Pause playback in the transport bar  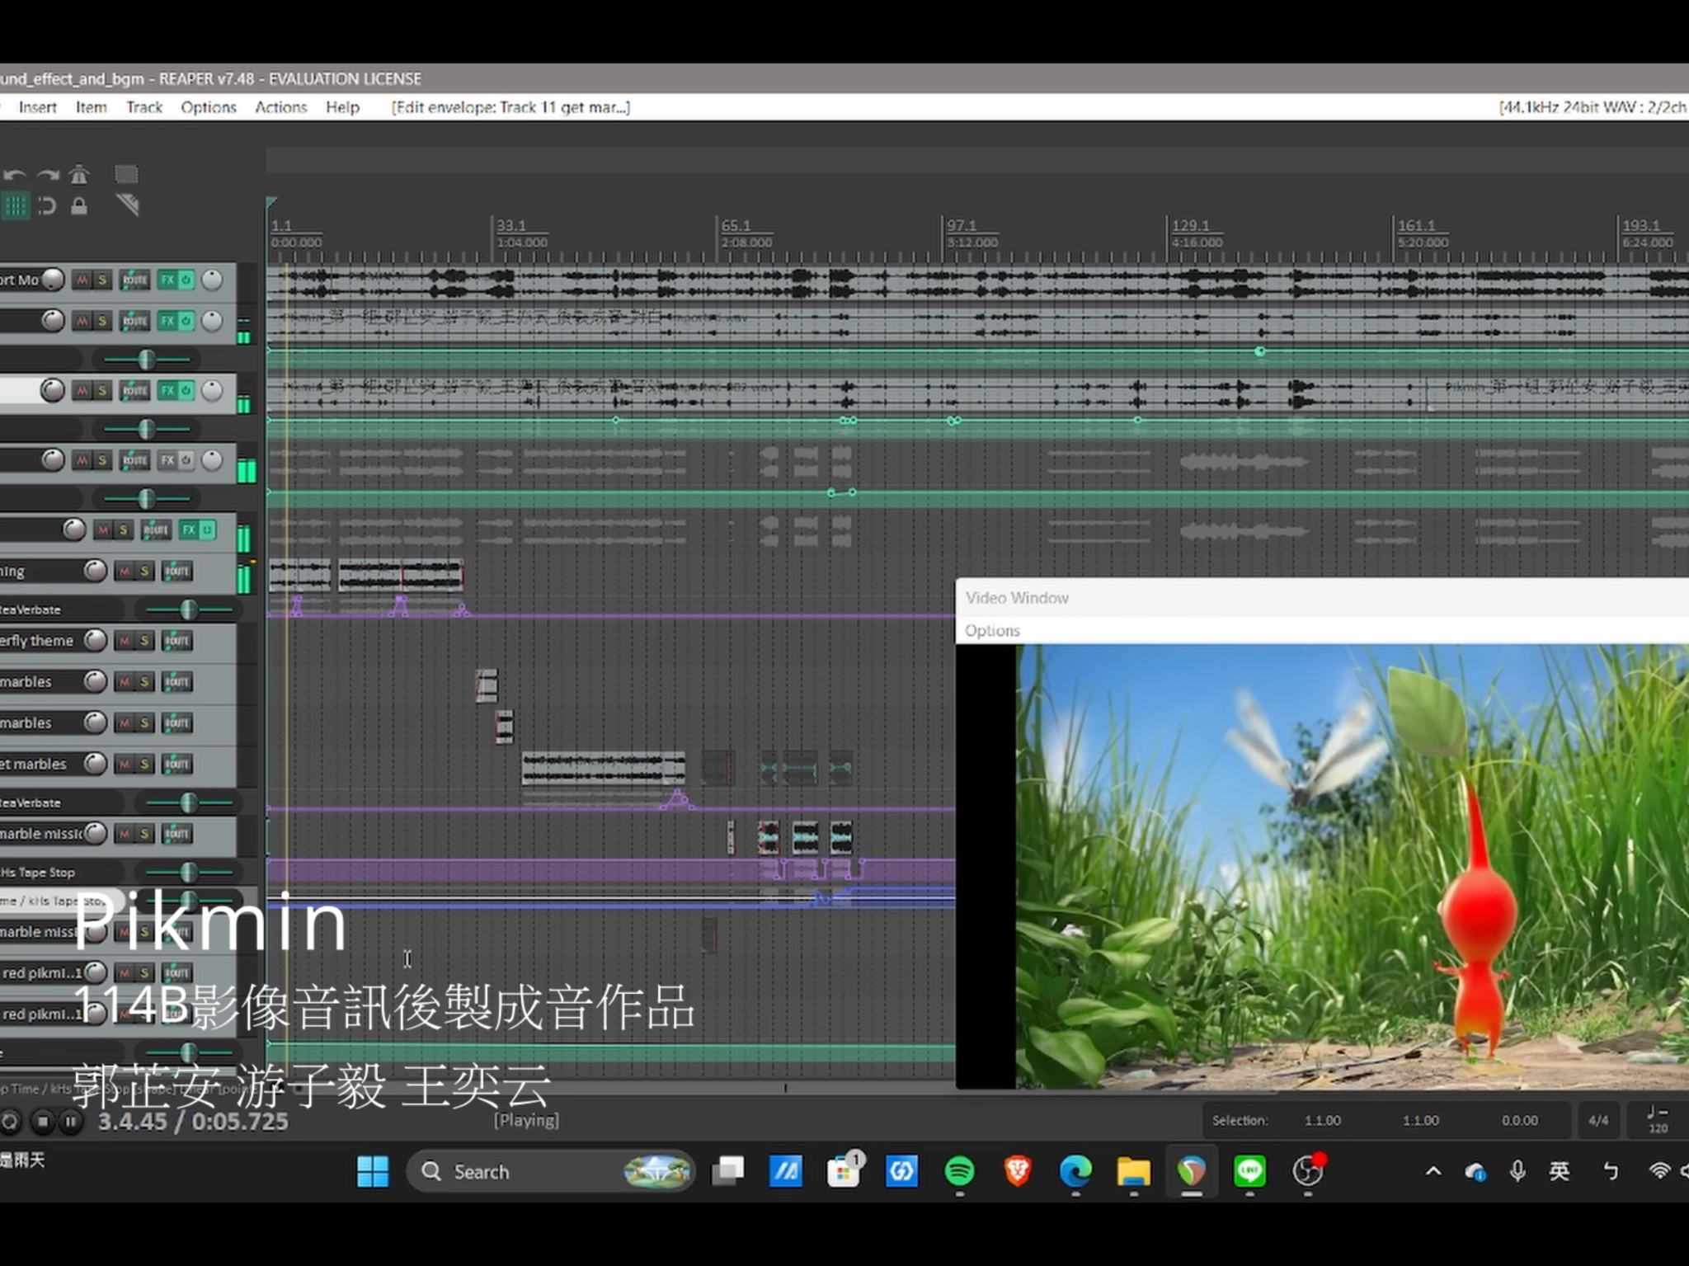71,1122
